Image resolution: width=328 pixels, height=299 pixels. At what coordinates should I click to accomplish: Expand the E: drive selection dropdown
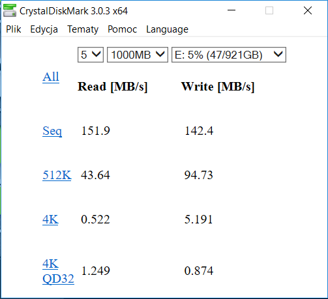coord(229,55)
